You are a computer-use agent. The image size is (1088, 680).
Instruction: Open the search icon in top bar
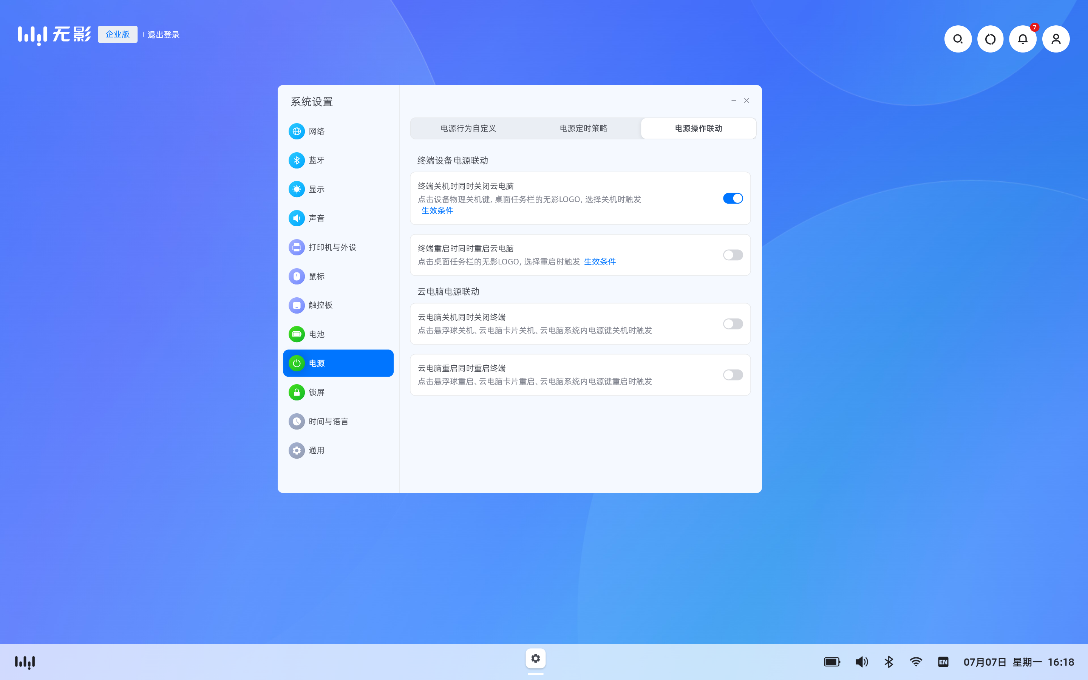(x=958, y=39)
